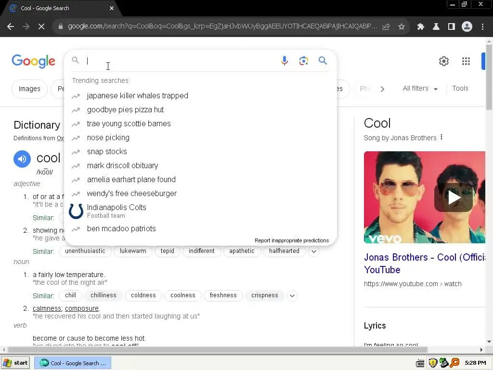Click the chill synonym chip
493x370 pixels.
point(70,295)
